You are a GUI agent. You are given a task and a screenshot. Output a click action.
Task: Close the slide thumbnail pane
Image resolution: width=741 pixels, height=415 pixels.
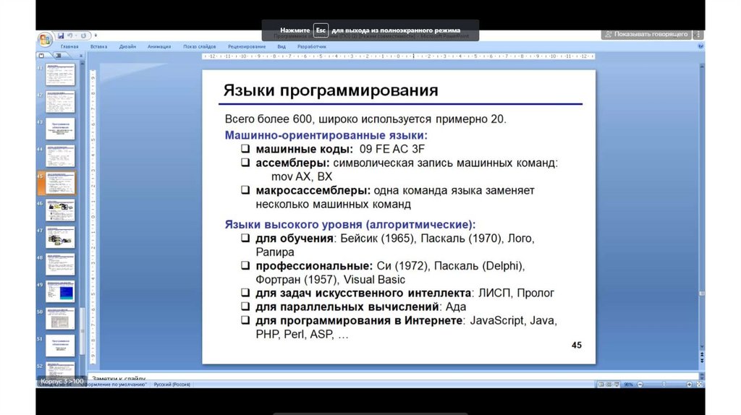click(81, 56)
